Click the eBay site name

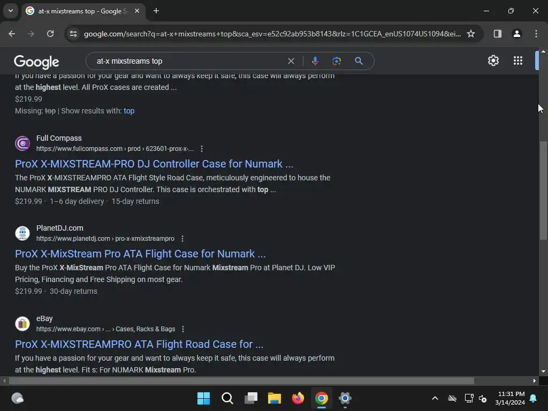point(44,319)
